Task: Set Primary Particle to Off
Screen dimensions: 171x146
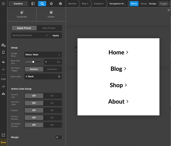Action: (x=34, y=118)
